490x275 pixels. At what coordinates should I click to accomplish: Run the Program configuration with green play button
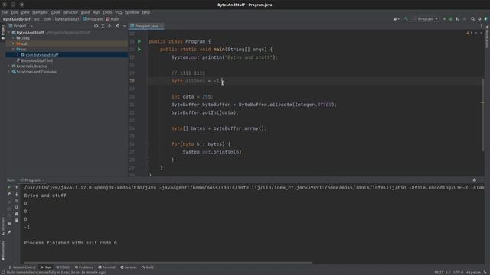pos(444,19)
